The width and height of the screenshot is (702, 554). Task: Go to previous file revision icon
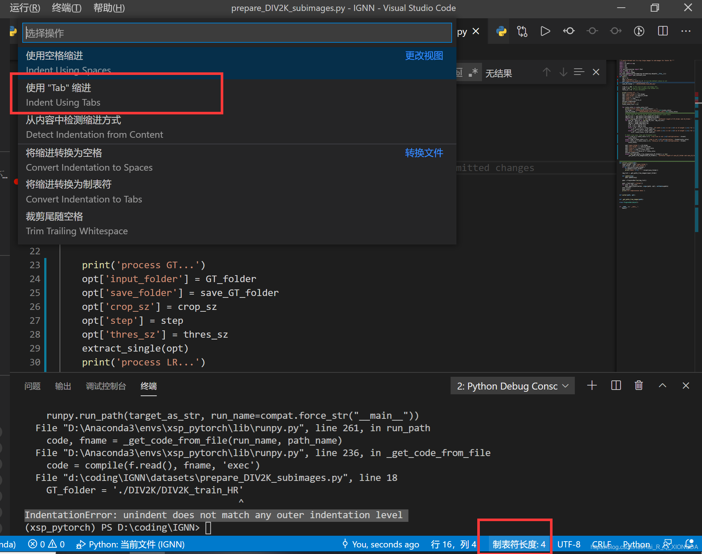(x=569, y=31)
